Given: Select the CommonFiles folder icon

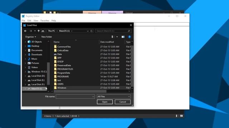Looking at the screenshot, I should click(55, 47).
